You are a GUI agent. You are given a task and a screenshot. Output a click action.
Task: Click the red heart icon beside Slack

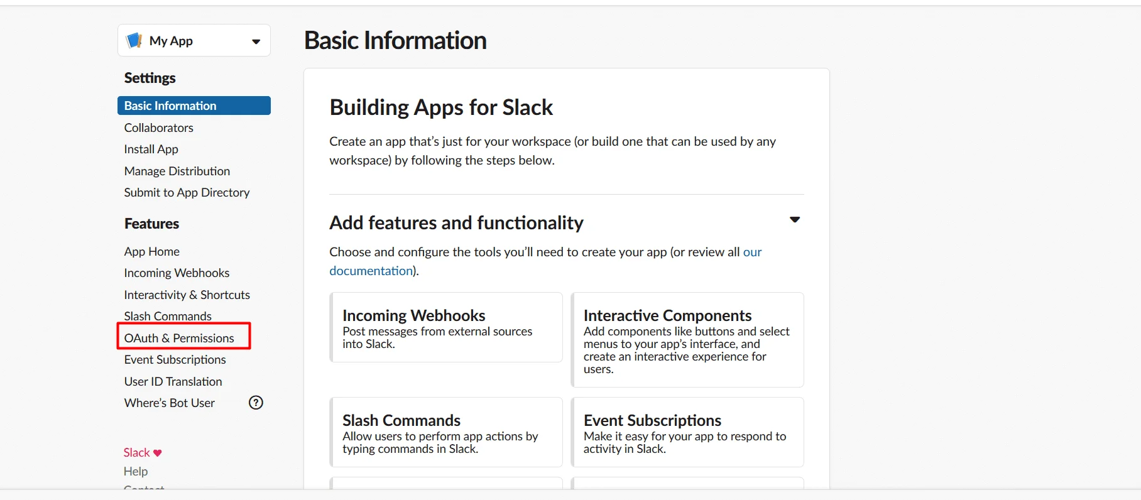coord(158,453)
